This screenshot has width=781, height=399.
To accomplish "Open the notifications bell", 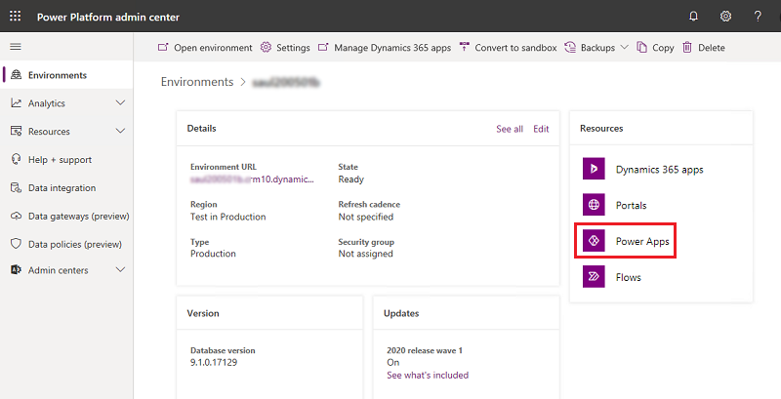I will 693,17.
